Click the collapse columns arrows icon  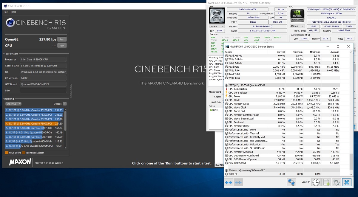[238, 182]
